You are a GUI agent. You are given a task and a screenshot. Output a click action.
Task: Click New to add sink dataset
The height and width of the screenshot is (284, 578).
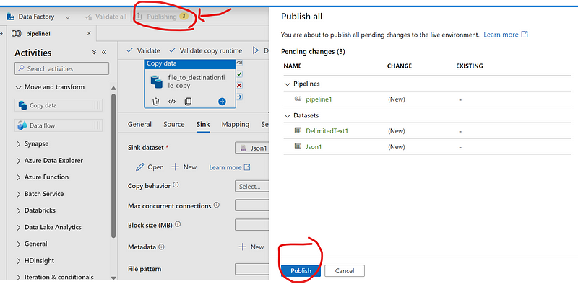click(184, 167)
